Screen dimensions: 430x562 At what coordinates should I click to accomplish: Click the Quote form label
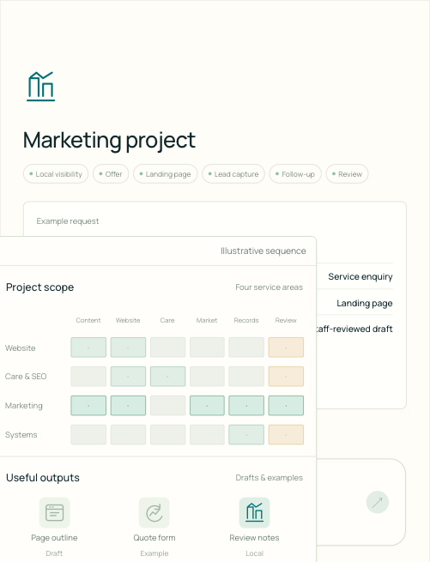pos(154,538)
